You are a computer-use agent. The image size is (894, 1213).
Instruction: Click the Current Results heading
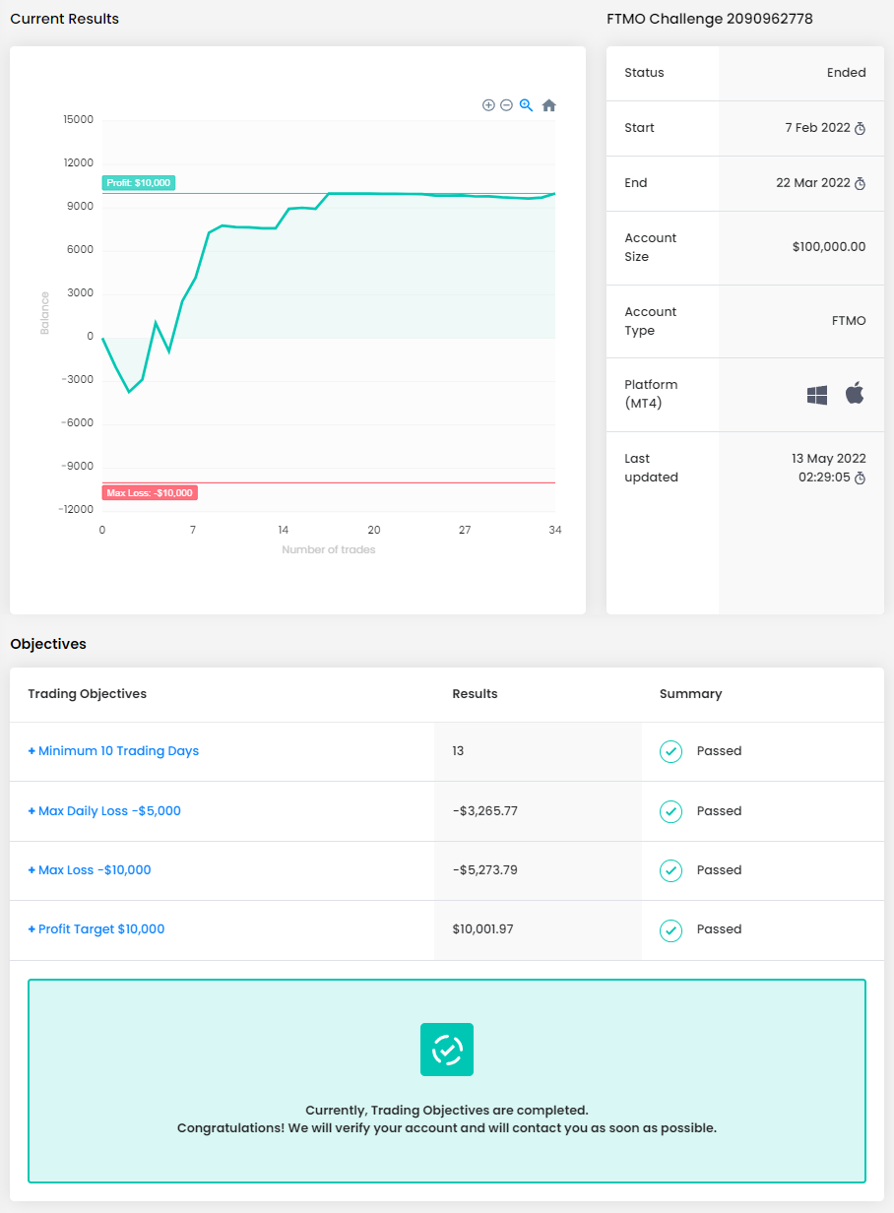click(x=64, y=19)
